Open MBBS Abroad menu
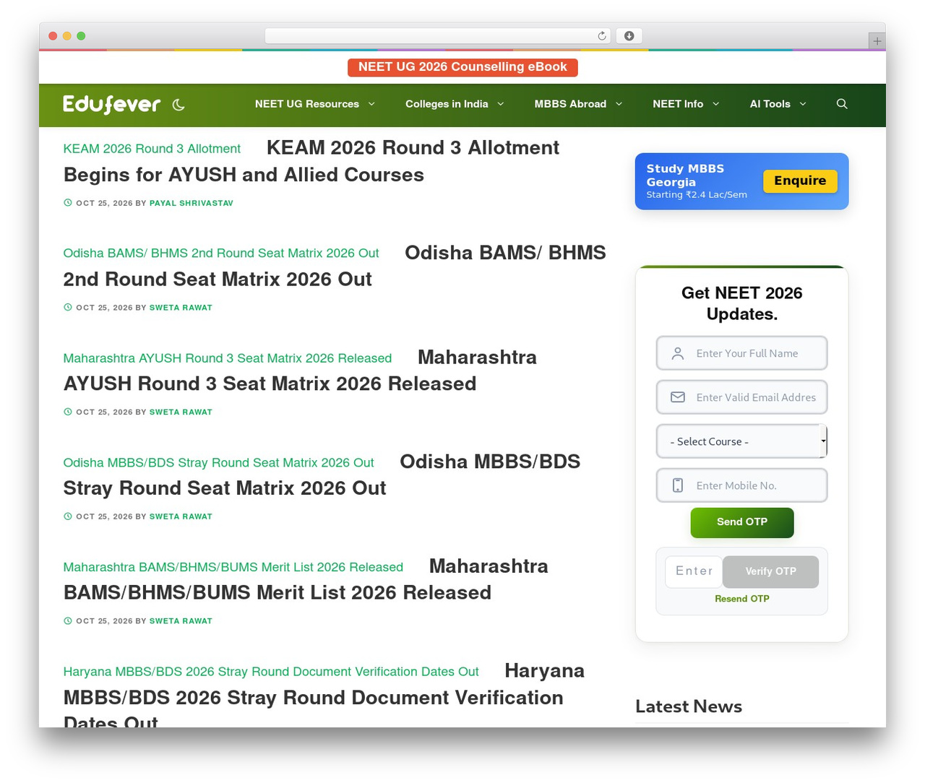The height and width of the screenshot is (783, 925). (x=570, y=104)
